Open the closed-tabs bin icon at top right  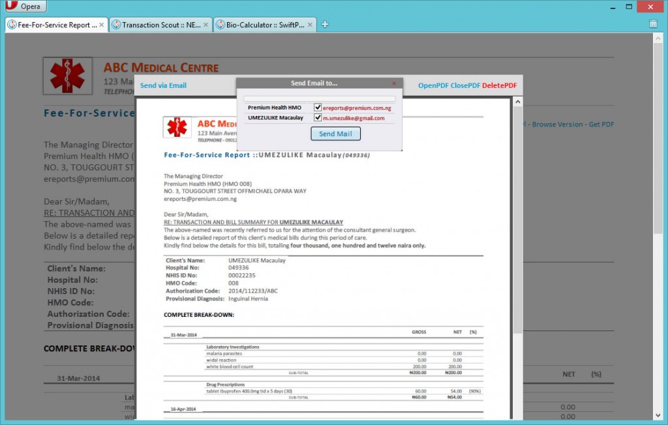(654, 23)
